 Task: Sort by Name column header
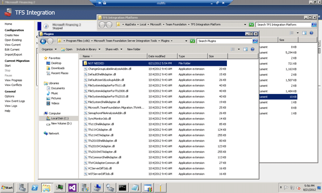113,56
